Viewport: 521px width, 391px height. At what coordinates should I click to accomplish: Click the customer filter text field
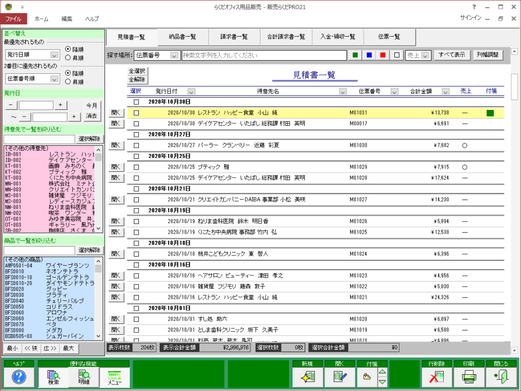(x=39, y=139)
